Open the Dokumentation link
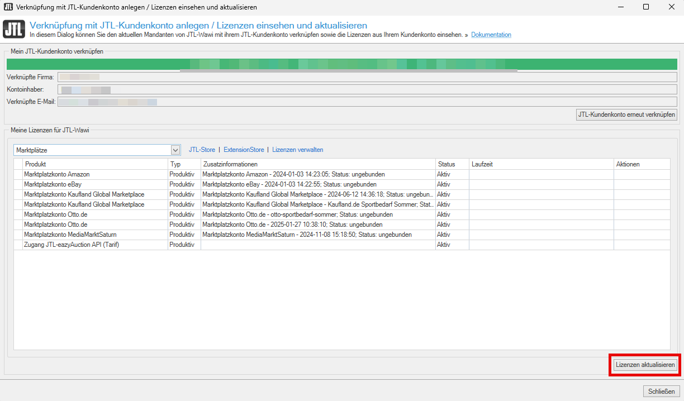The height and width of the screenshot is (401, 684). click(491, 35)
